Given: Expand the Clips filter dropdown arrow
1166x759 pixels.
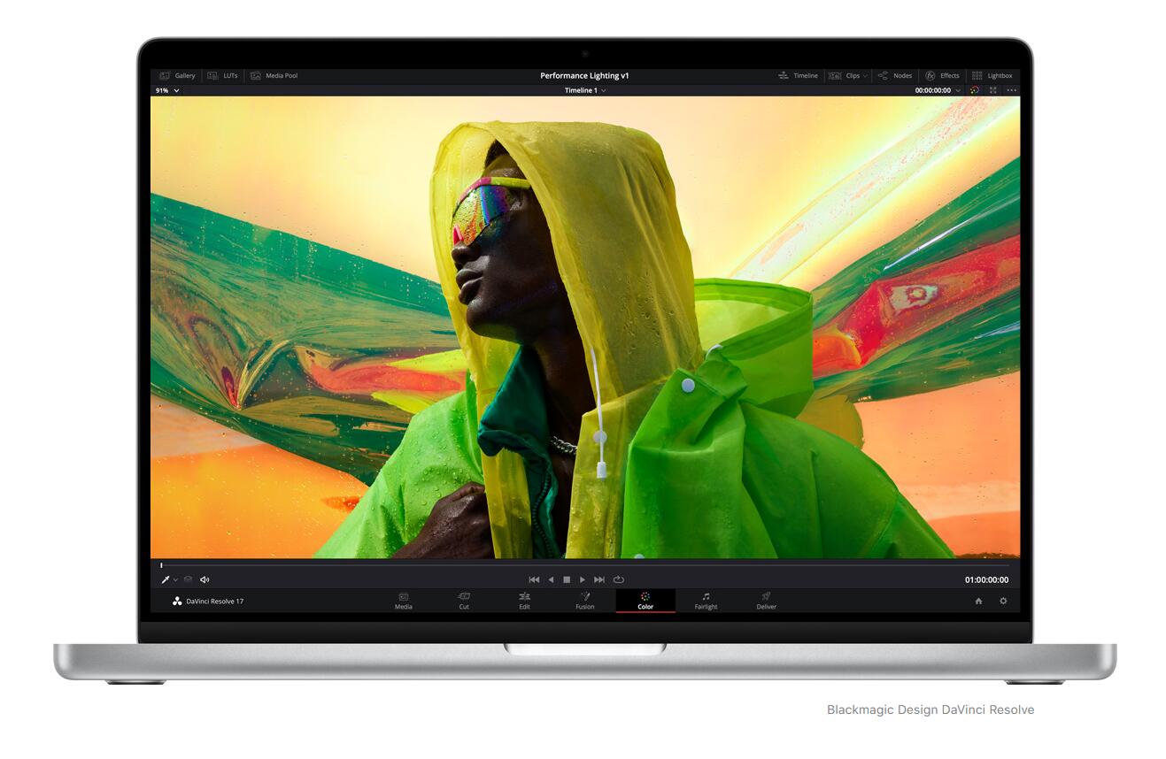Looking at the screenshot, I should (x=865, y=76).
